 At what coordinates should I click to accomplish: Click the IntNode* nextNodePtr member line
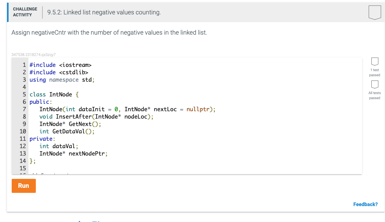73,154
